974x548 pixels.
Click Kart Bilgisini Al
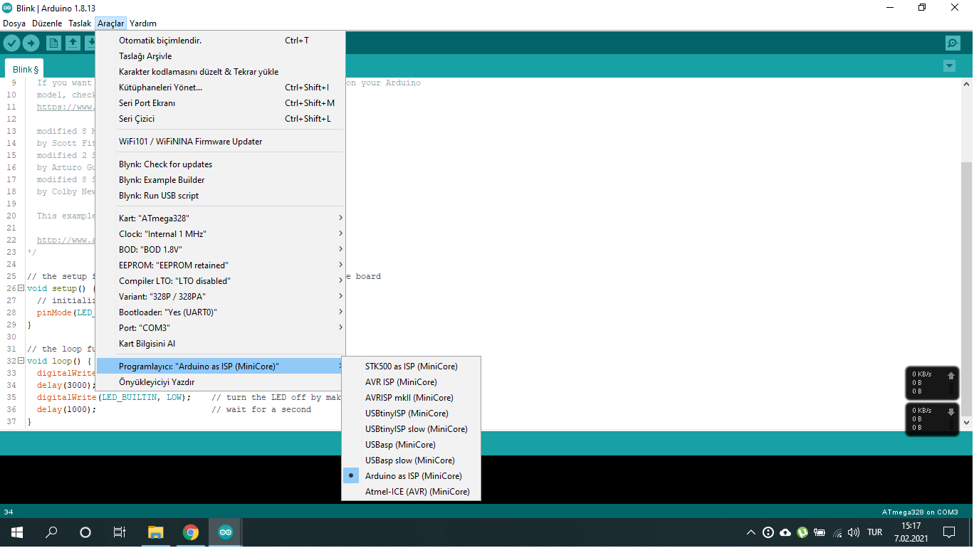coord(147,344)
